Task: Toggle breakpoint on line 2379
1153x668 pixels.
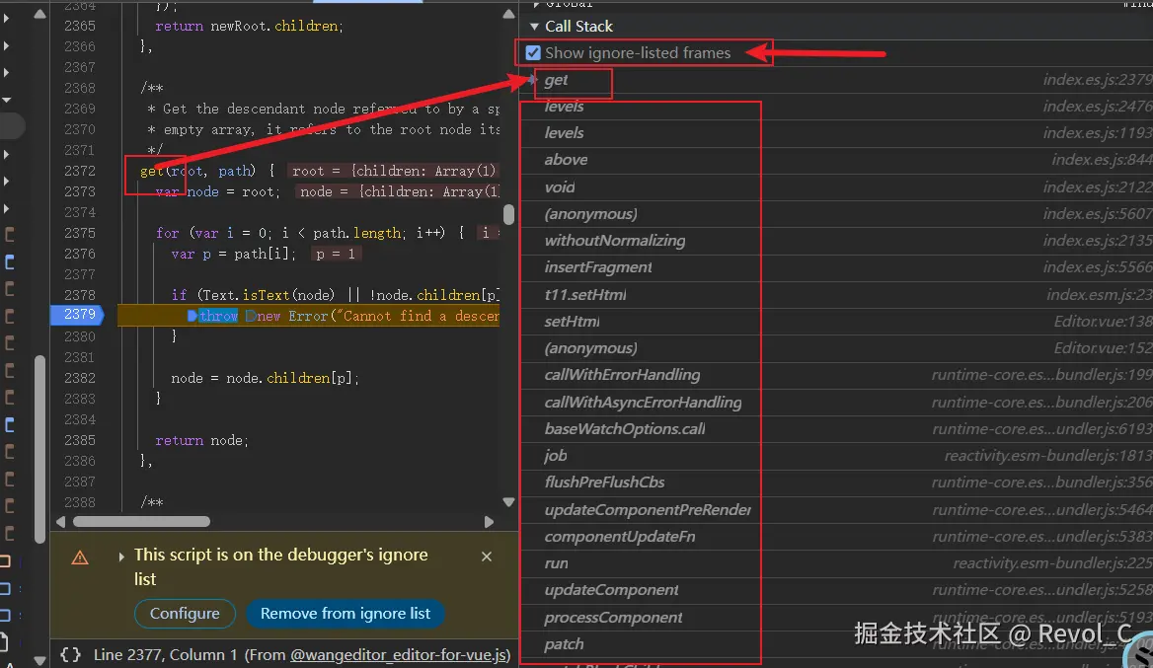Action: click(79, 315)
